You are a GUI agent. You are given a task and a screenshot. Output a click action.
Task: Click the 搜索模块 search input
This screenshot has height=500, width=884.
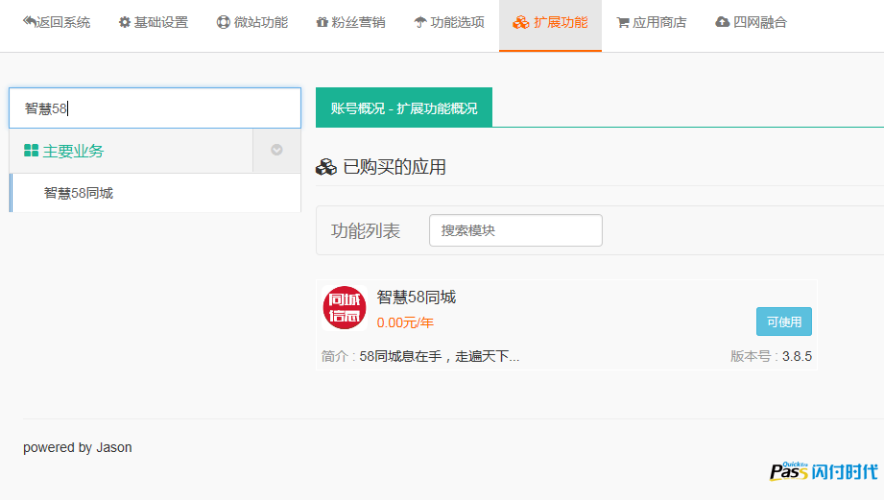515,230
